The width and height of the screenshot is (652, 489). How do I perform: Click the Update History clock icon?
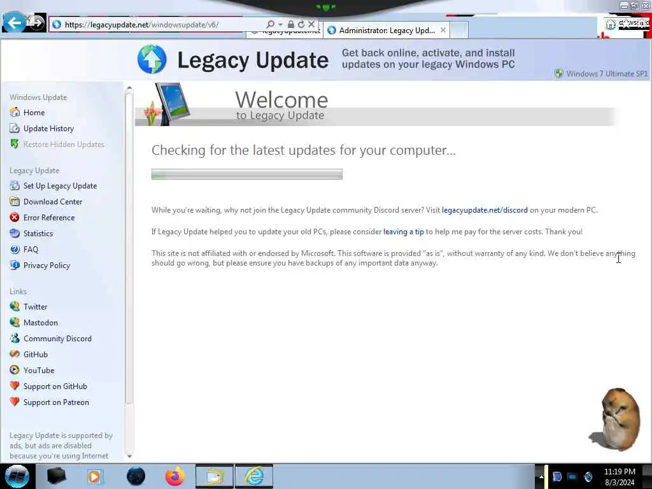[15, 128]
